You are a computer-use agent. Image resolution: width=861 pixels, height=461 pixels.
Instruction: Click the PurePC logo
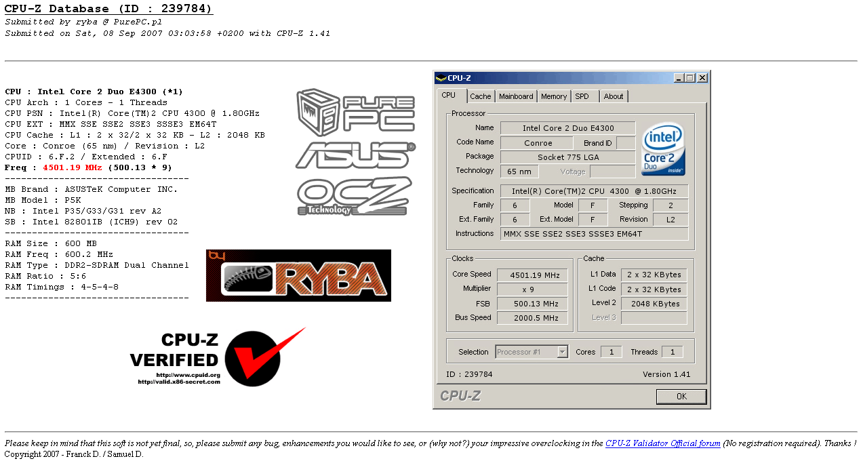[355, 113]
